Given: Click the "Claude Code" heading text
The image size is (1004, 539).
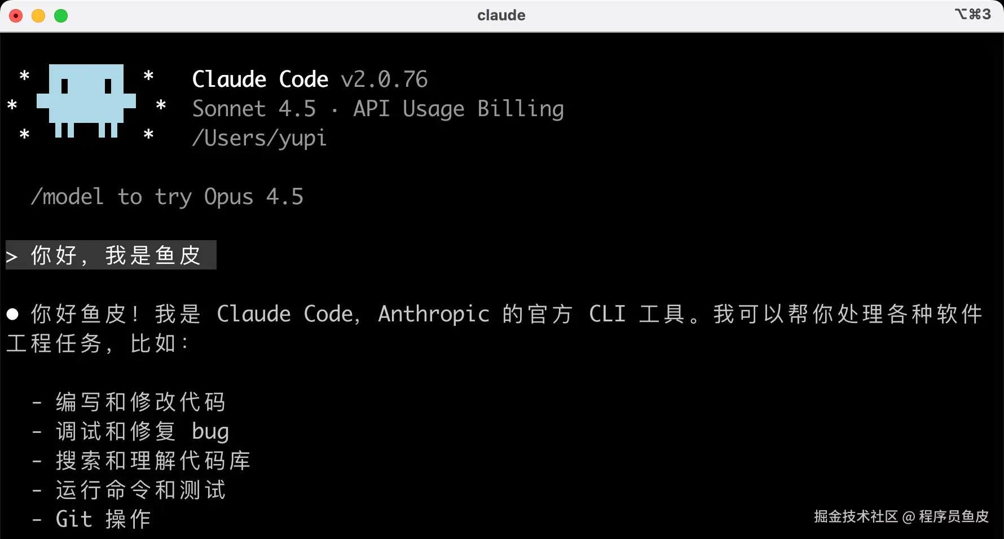Looking at the screenshot, I should 260,79.
